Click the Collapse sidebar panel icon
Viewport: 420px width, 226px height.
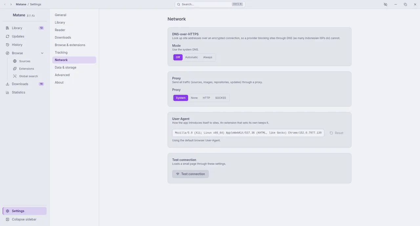pos(8,219)
